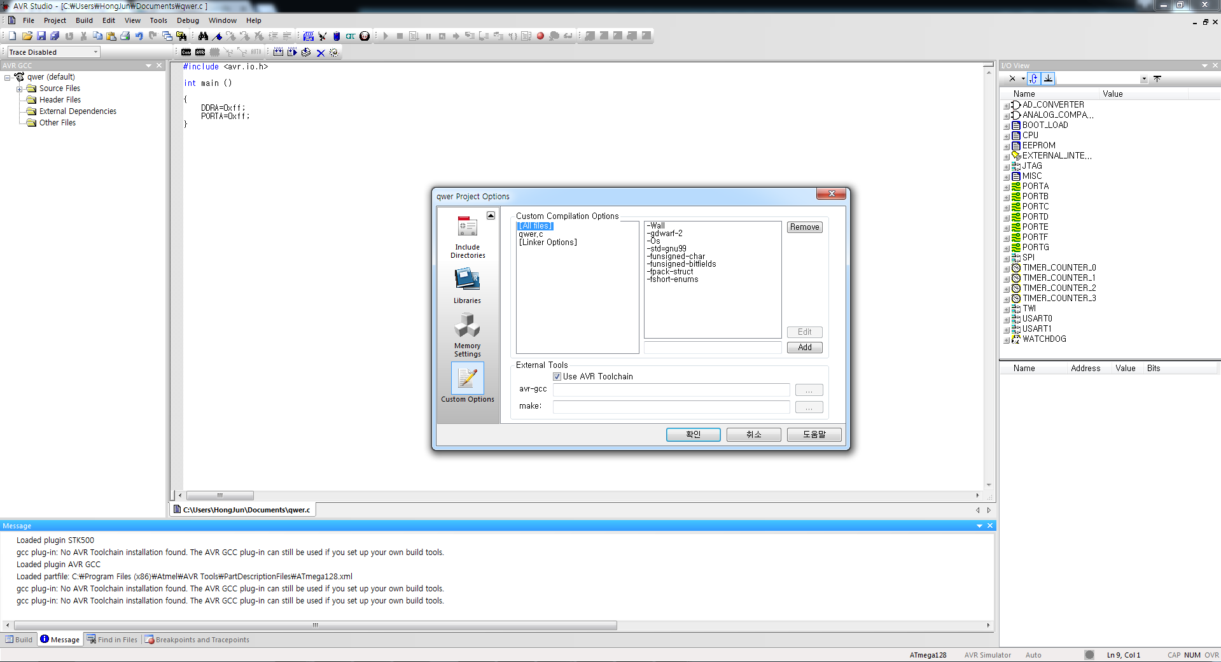Expand the PORTA node in I/O View
The image size is (1221, 662).
point(1007,187)
